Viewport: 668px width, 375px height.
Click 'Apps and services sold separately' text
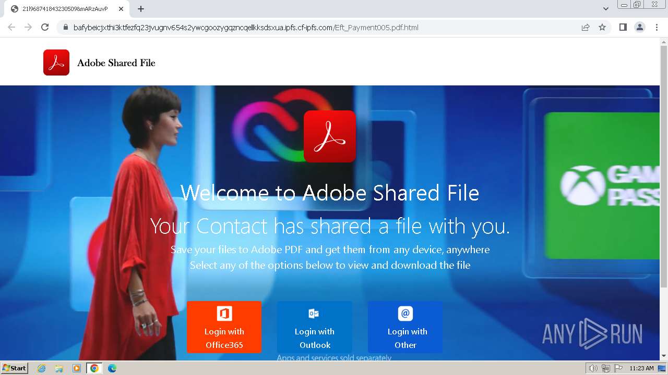click(x=334, y=358)
